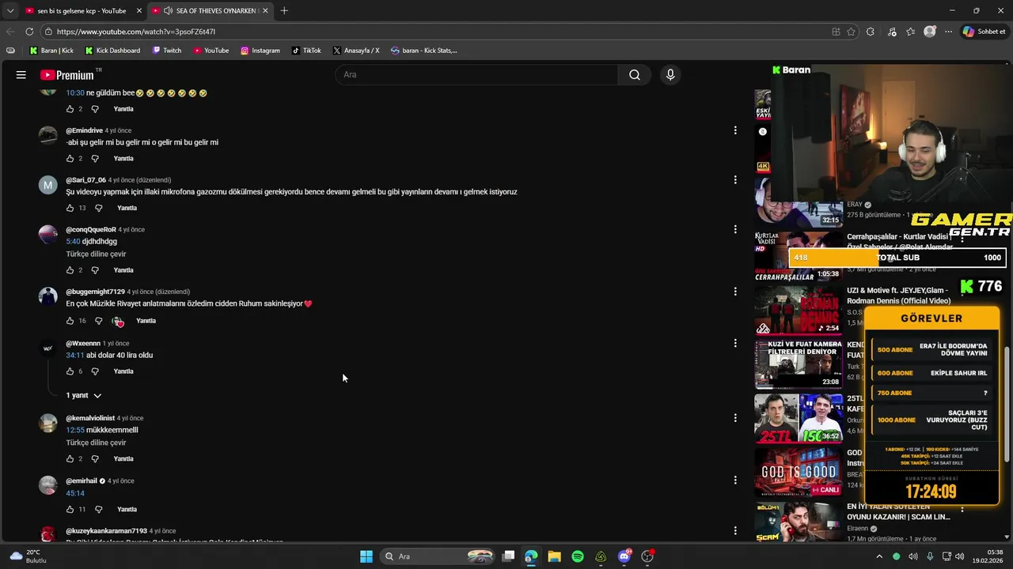
Task: Open the YouTube guide hamburger menu
Action: point(21,75)
